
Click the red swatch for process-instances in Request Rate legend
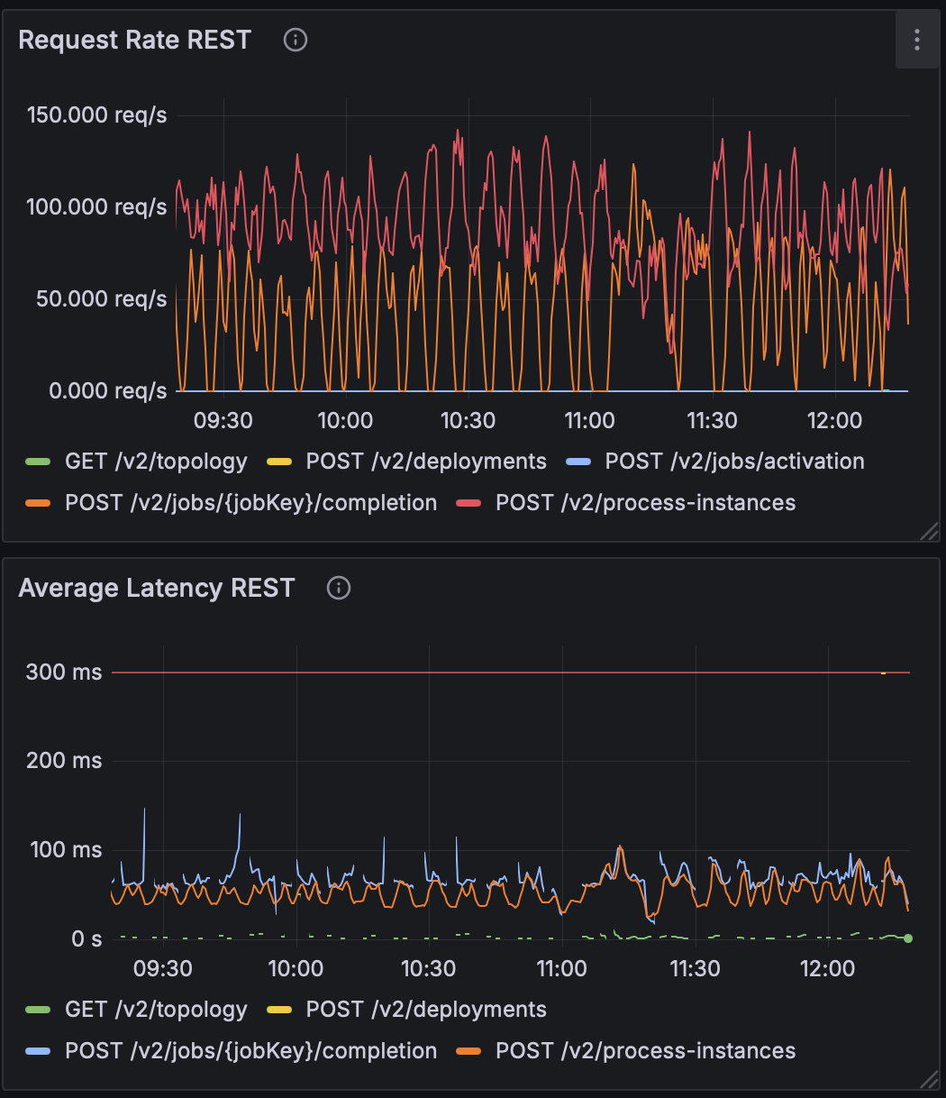471,503
